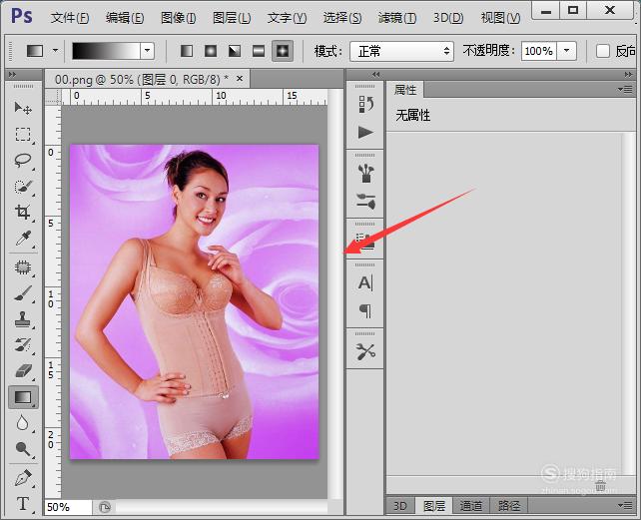Click the canvas image of 00.png

[194, 301]
